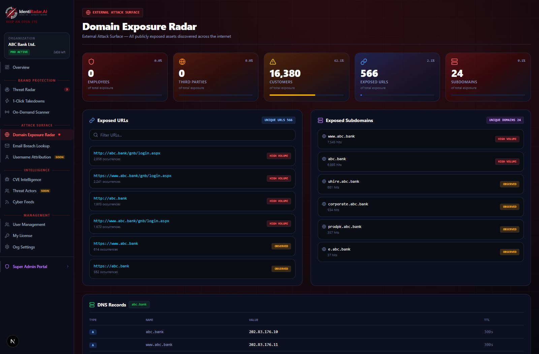
Task: Click the Threat Radar icon
Action: coord(7,90)
